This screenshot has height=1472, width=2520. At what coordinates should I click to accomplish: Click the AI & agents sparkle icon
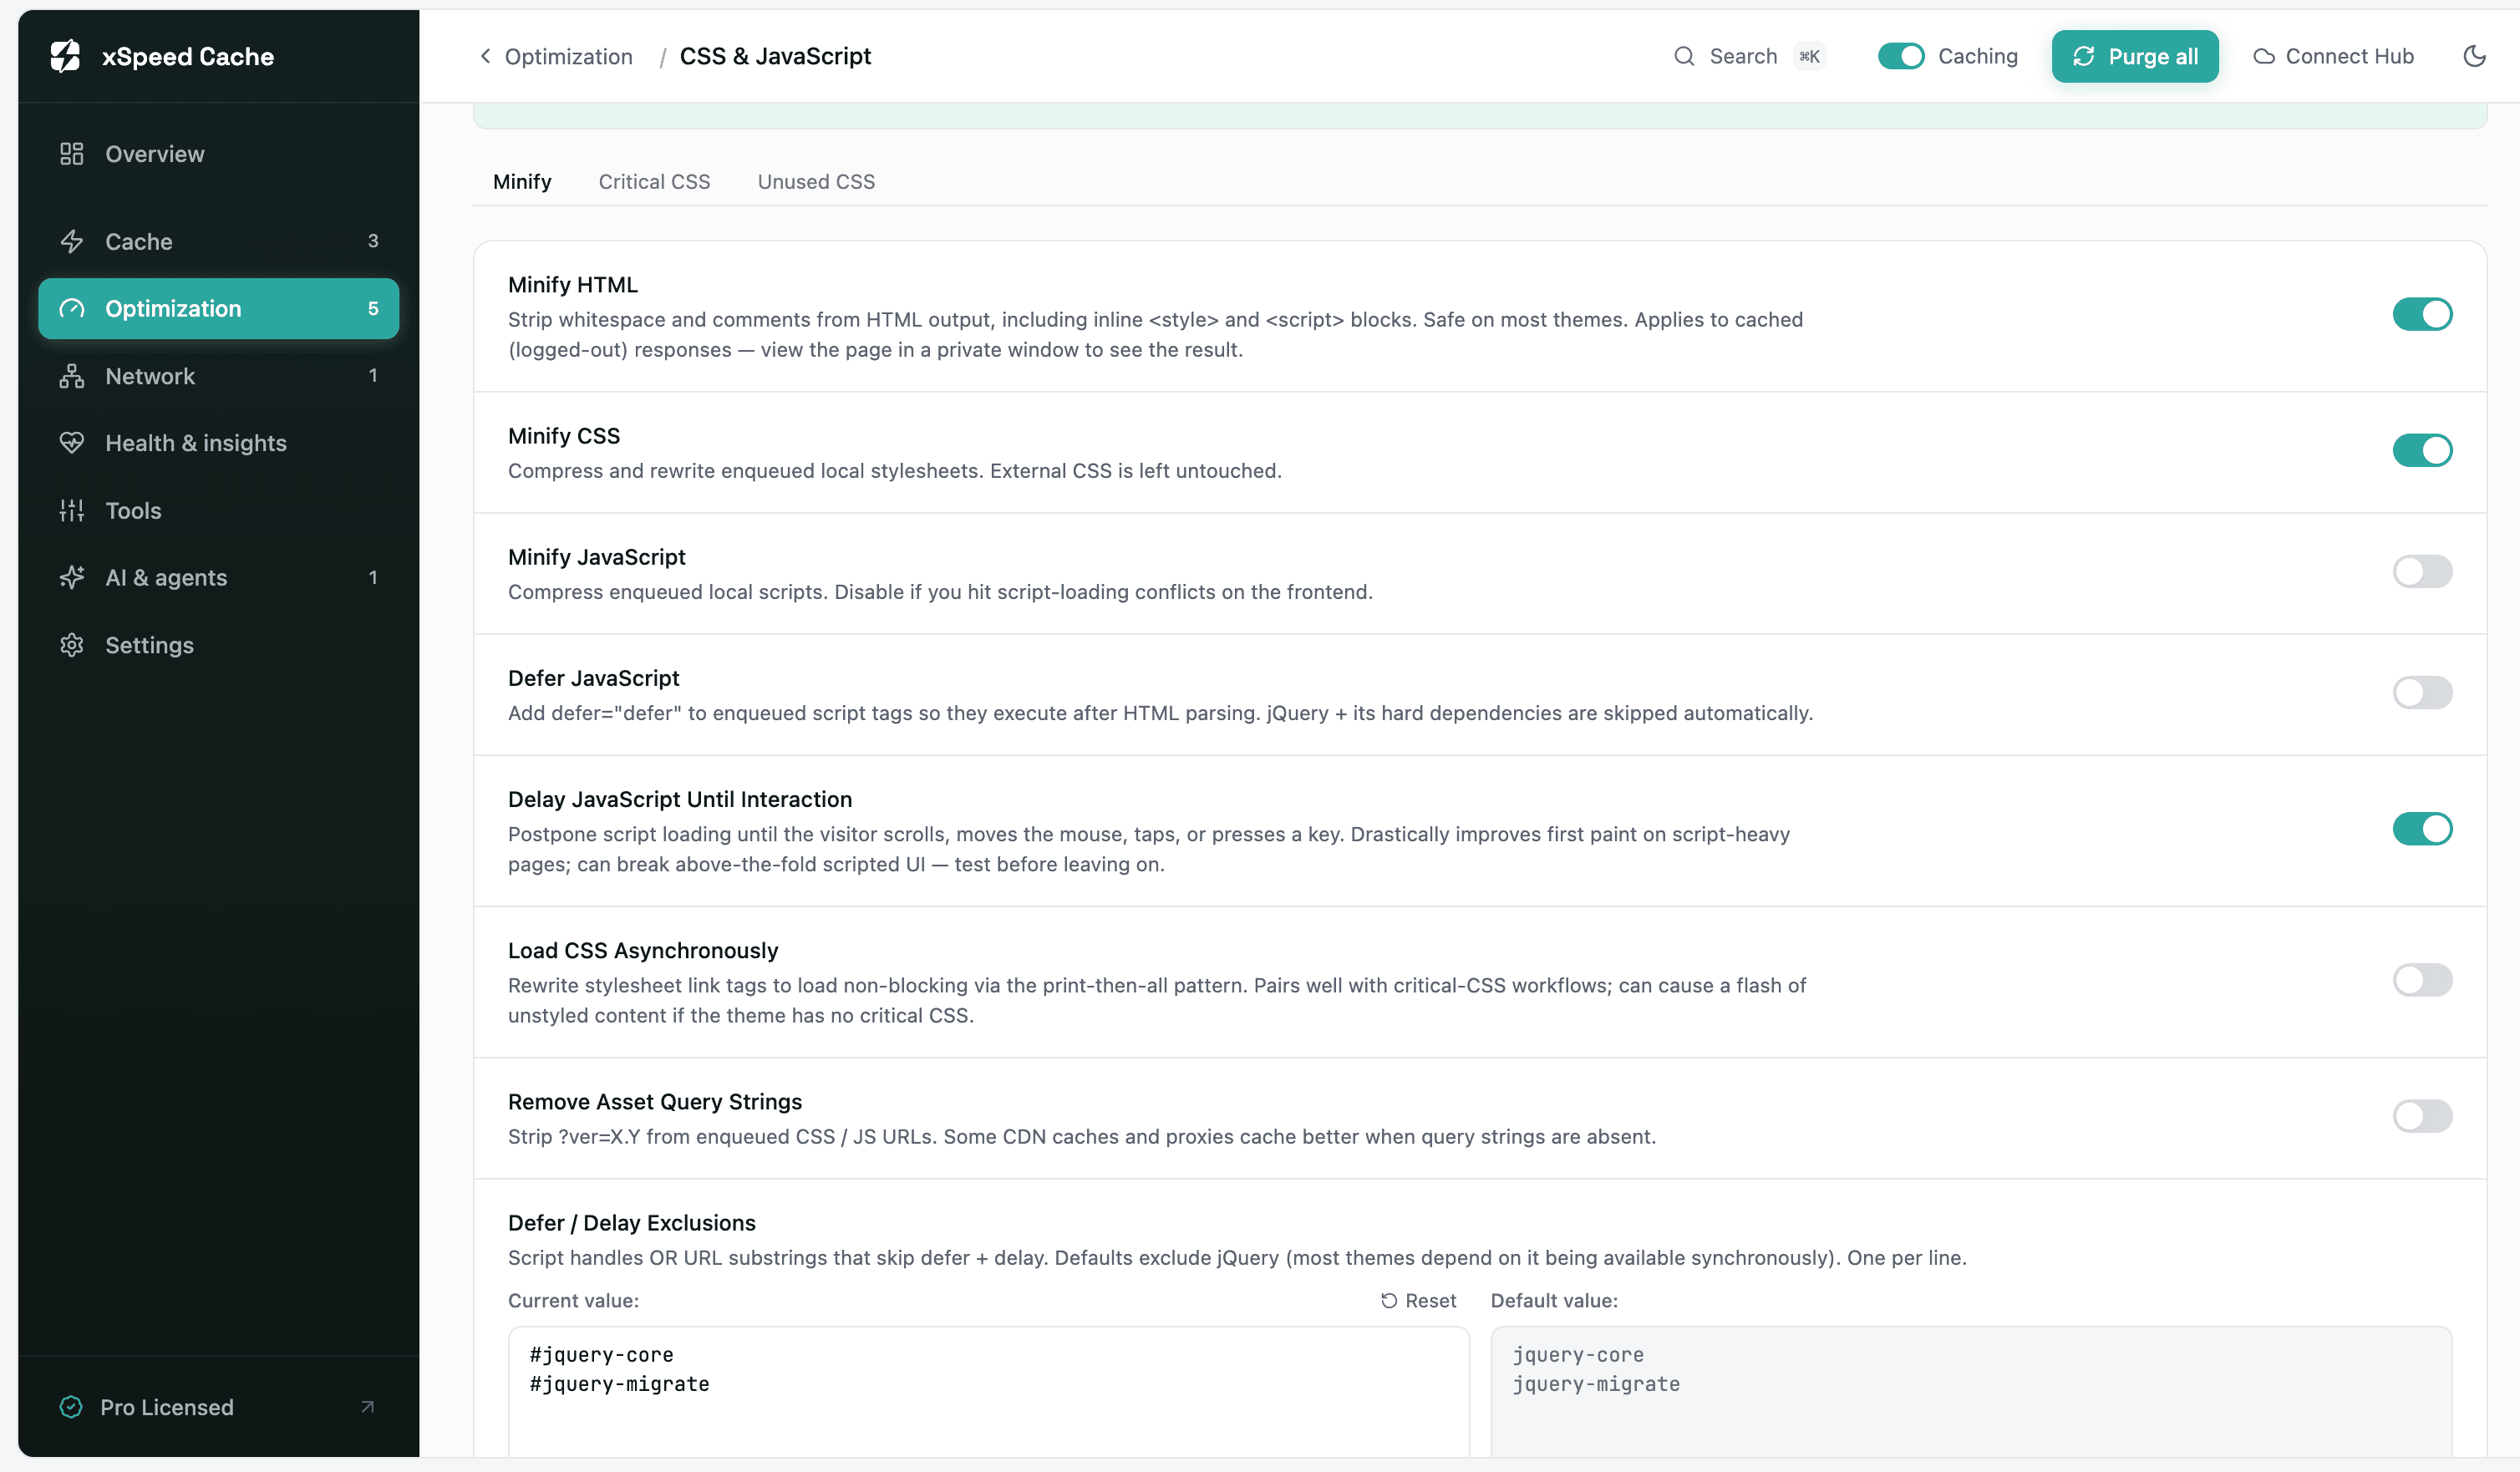tap(71, 577)
